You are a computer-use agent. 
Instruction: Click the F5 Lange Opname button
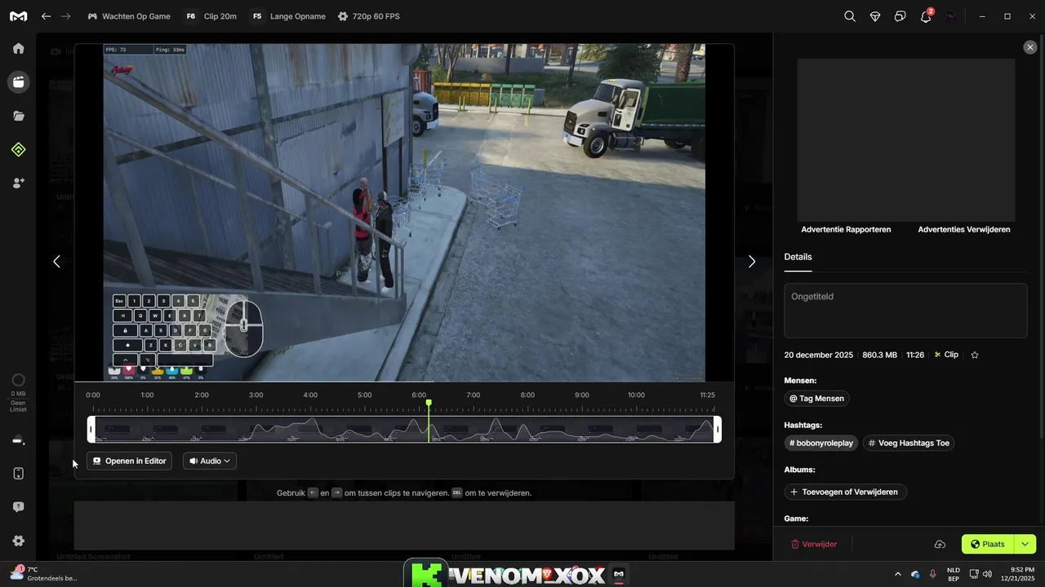click(287, 16)
